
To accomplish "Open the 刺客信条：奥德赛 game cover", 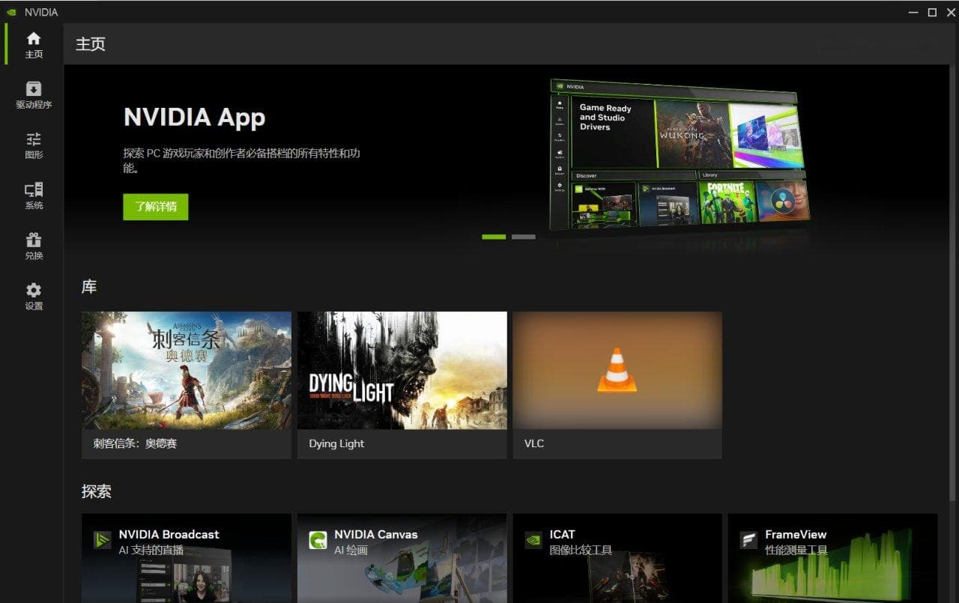I will click(x=187, y=370).
